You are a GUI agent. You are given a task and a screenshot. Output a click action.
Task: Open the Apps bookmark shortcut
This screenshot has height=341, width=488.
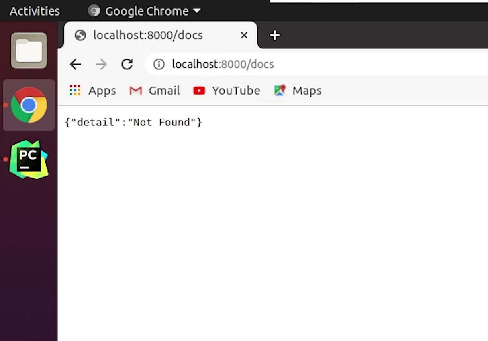point(93,91)
